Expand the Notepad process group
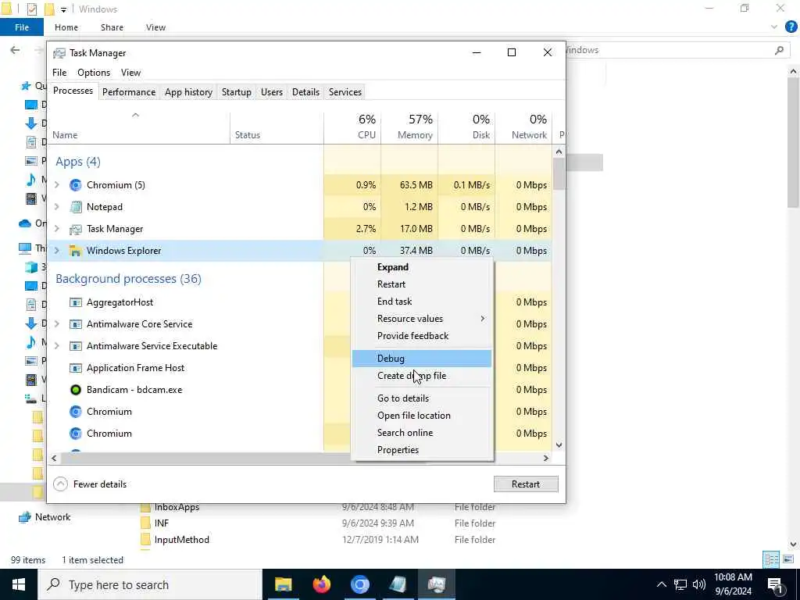The width and height of the screenshot is (800, 600). [57, 207]
